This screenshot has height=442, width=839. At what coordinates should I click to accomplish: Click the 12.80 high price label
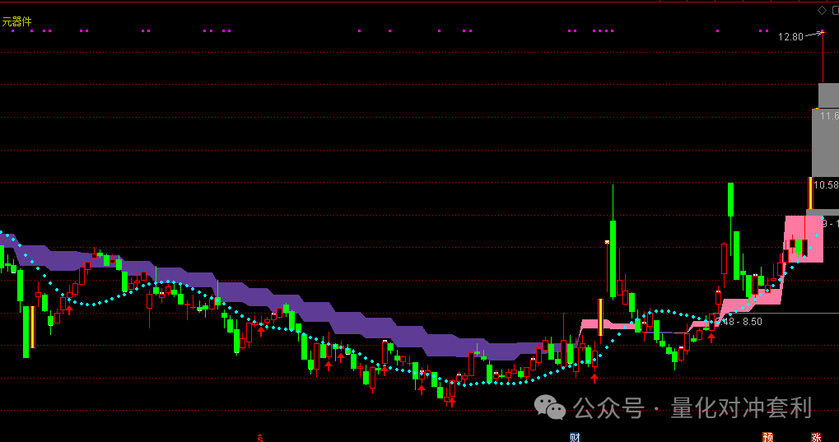[791, 37]
